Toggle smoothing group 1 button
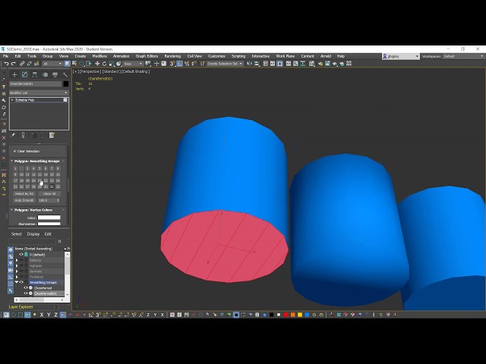This screenshot has width=486, height=364. point(15,168)
